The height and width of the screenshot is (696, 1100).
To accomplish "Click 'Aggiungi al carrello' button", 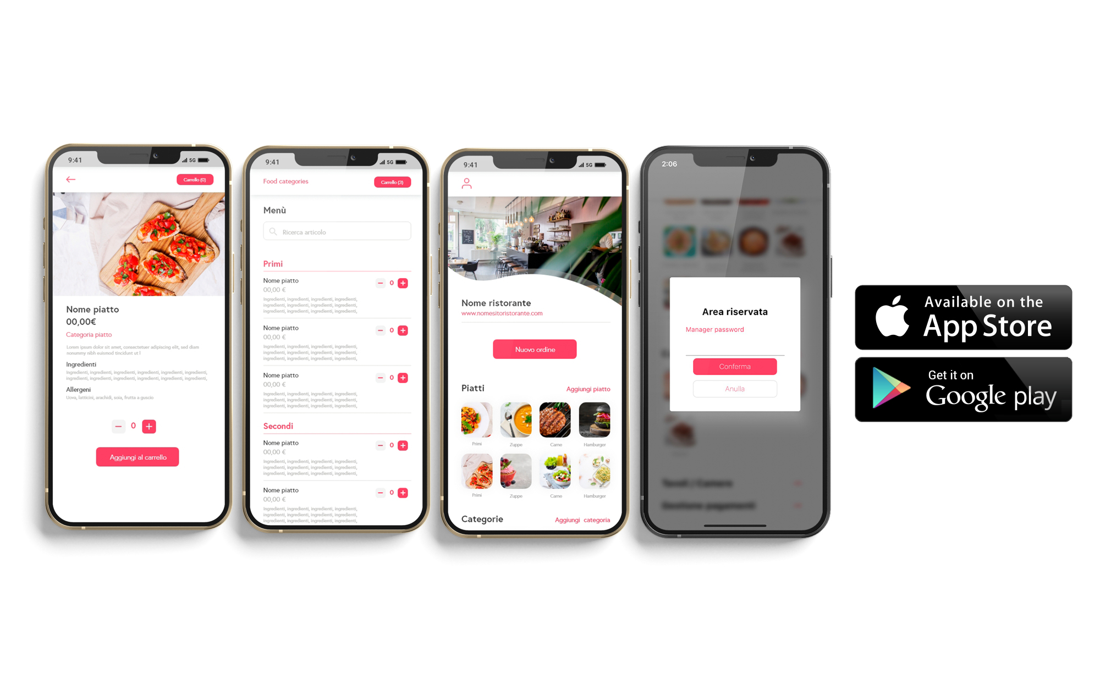I will coord(138,455).
